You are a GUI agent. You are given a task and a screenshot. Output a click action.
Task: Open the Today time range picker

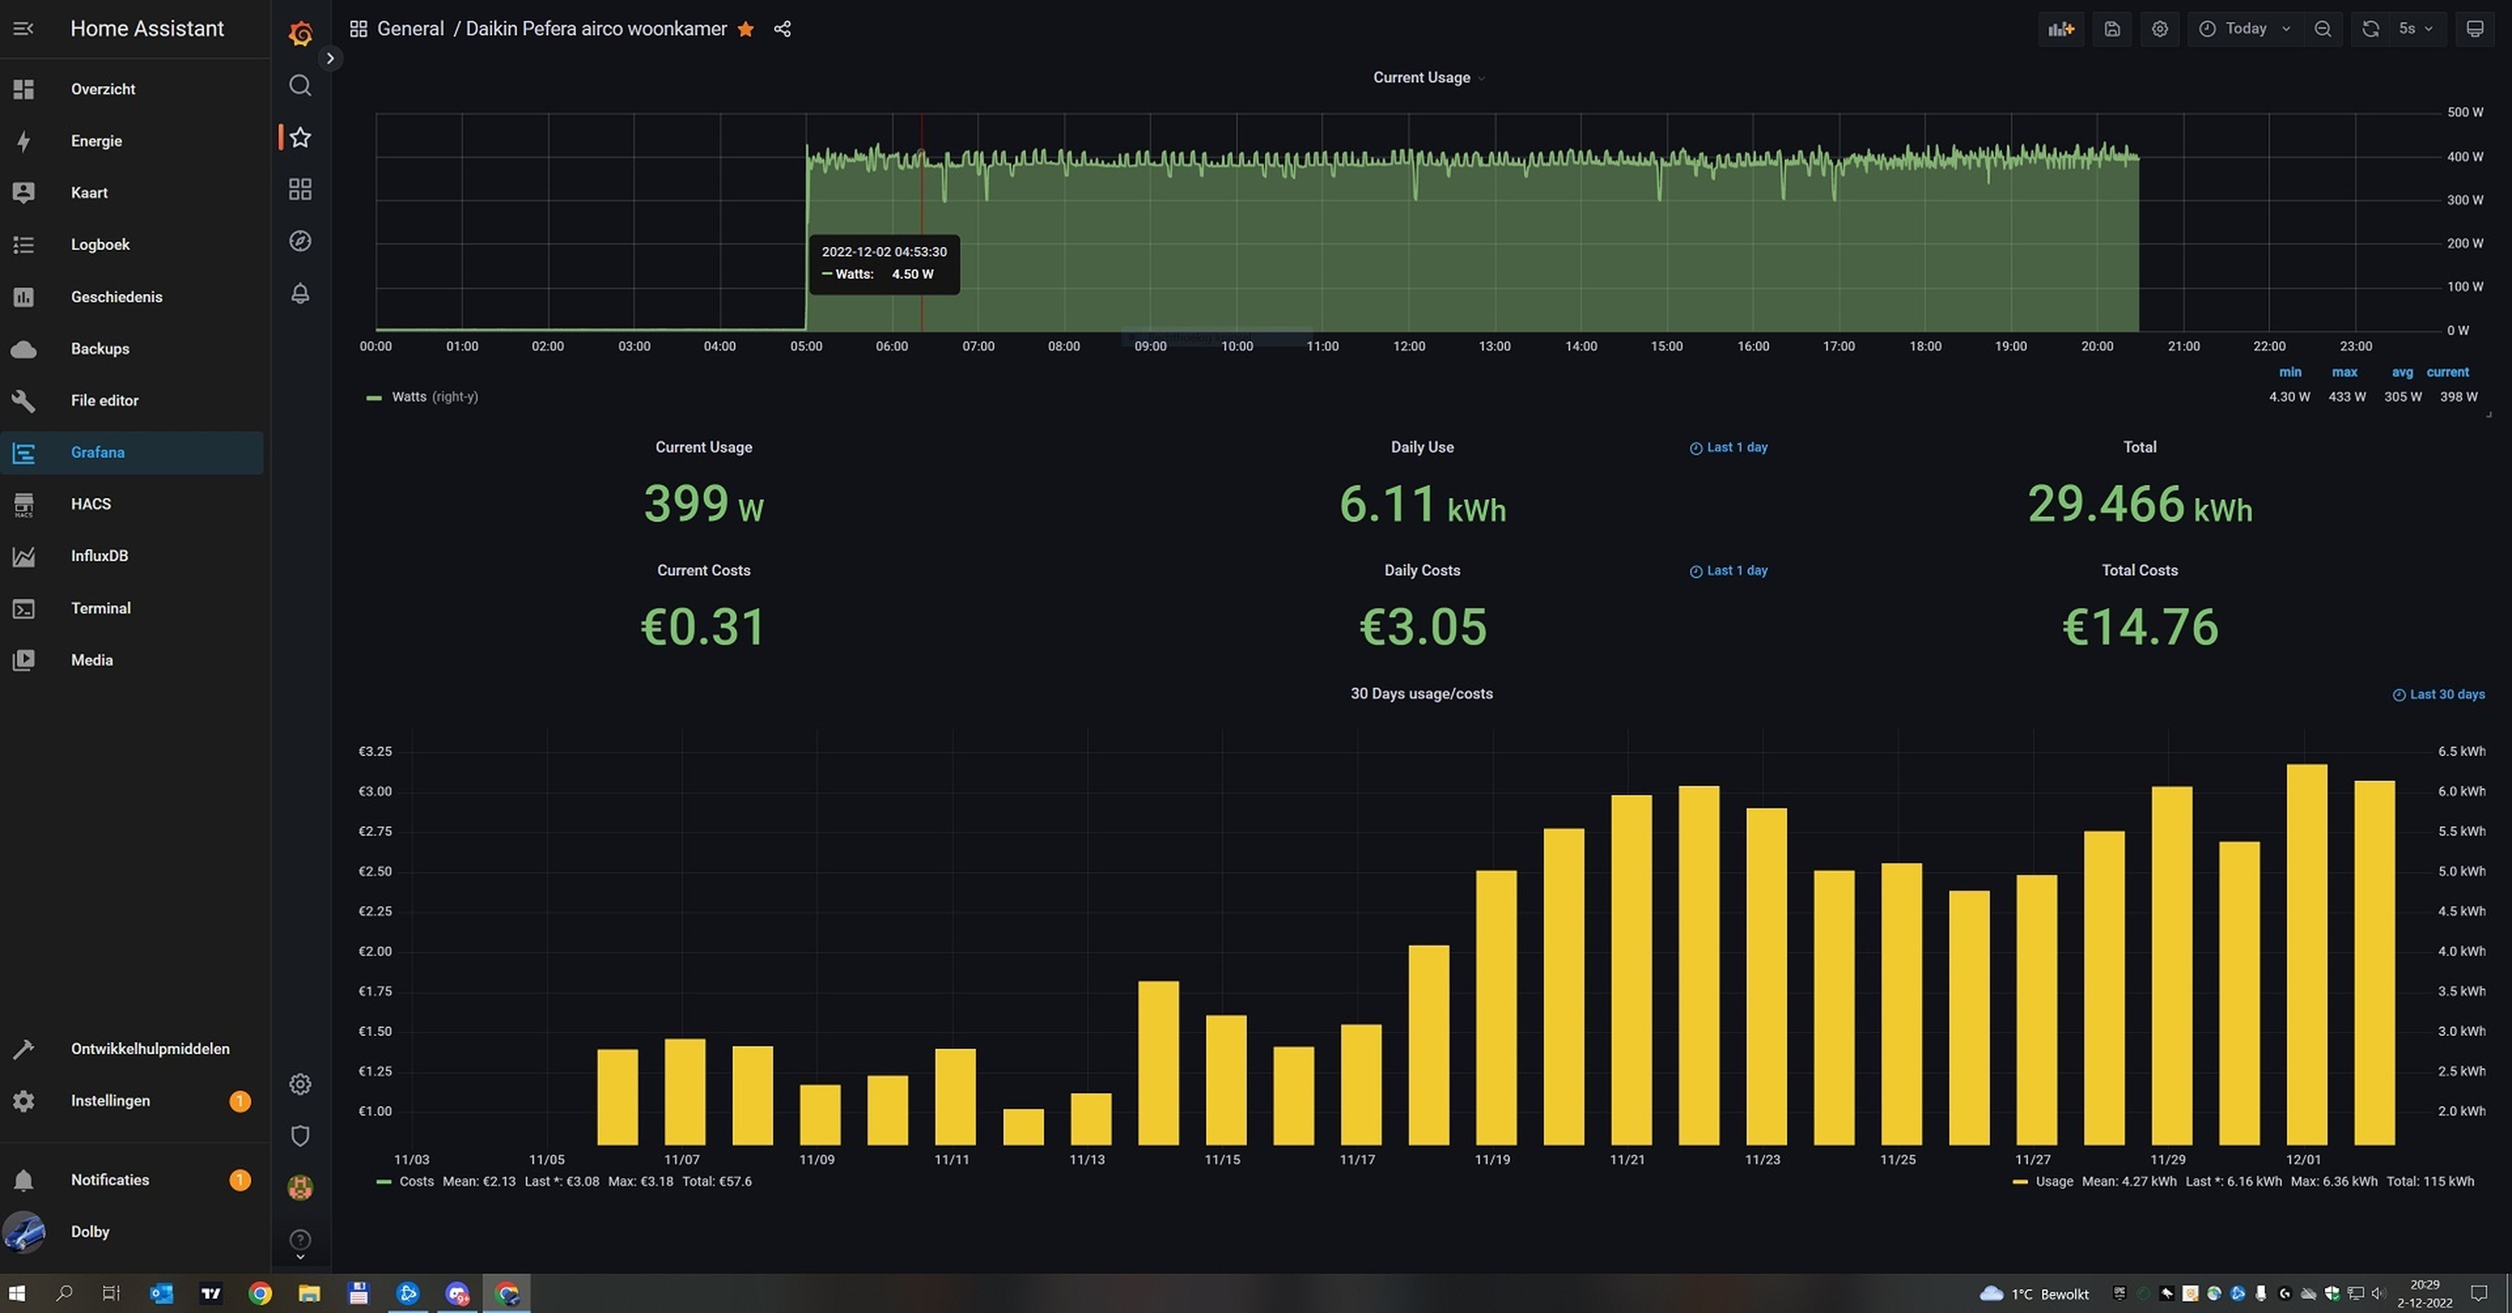pos(2245,29)
